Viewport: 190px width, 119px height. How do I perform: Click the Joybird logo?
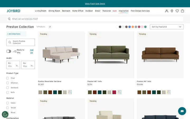click(13, 11)
